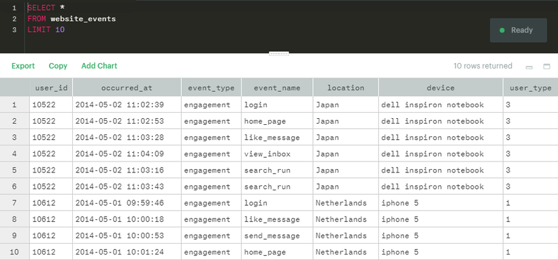Click the user_id column header

click(x=51, y=88)
